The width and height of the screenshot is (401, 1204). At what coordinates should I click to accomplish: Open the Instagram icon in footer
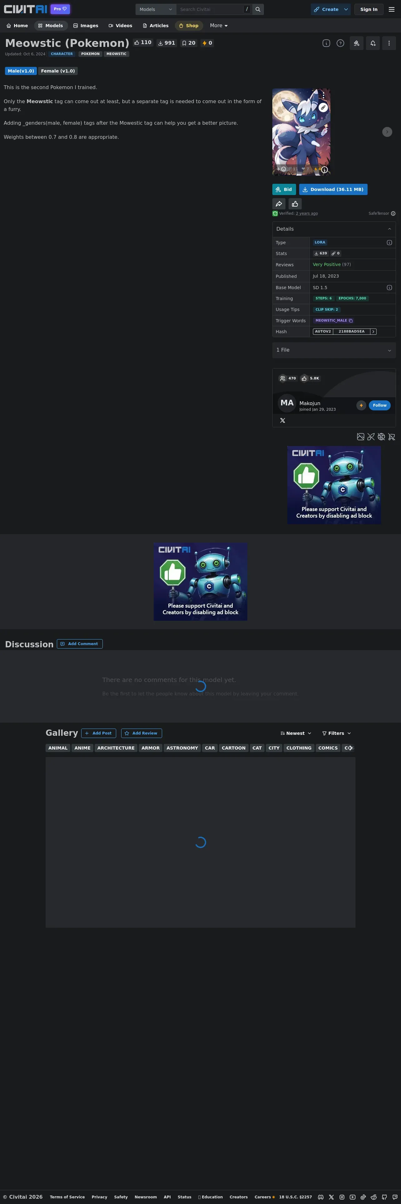[342, 1197]
